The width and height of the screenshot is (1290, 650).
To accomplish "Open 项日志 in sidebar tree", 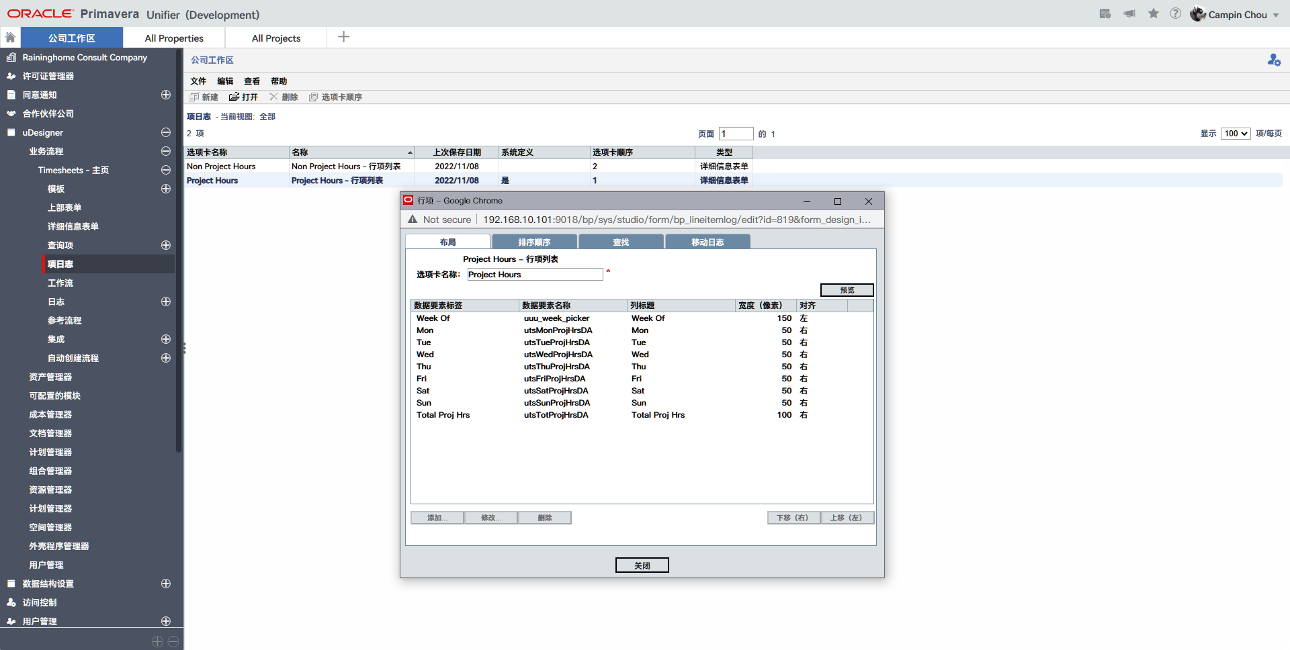I will (60, 265).
